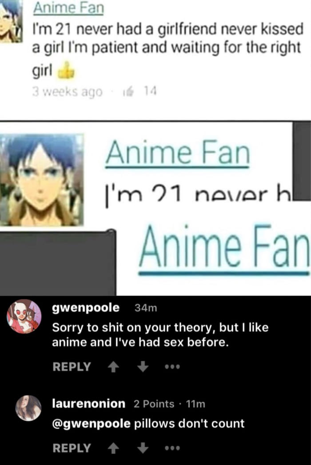Open more options on laurenonion's comment

click(172, 448)
